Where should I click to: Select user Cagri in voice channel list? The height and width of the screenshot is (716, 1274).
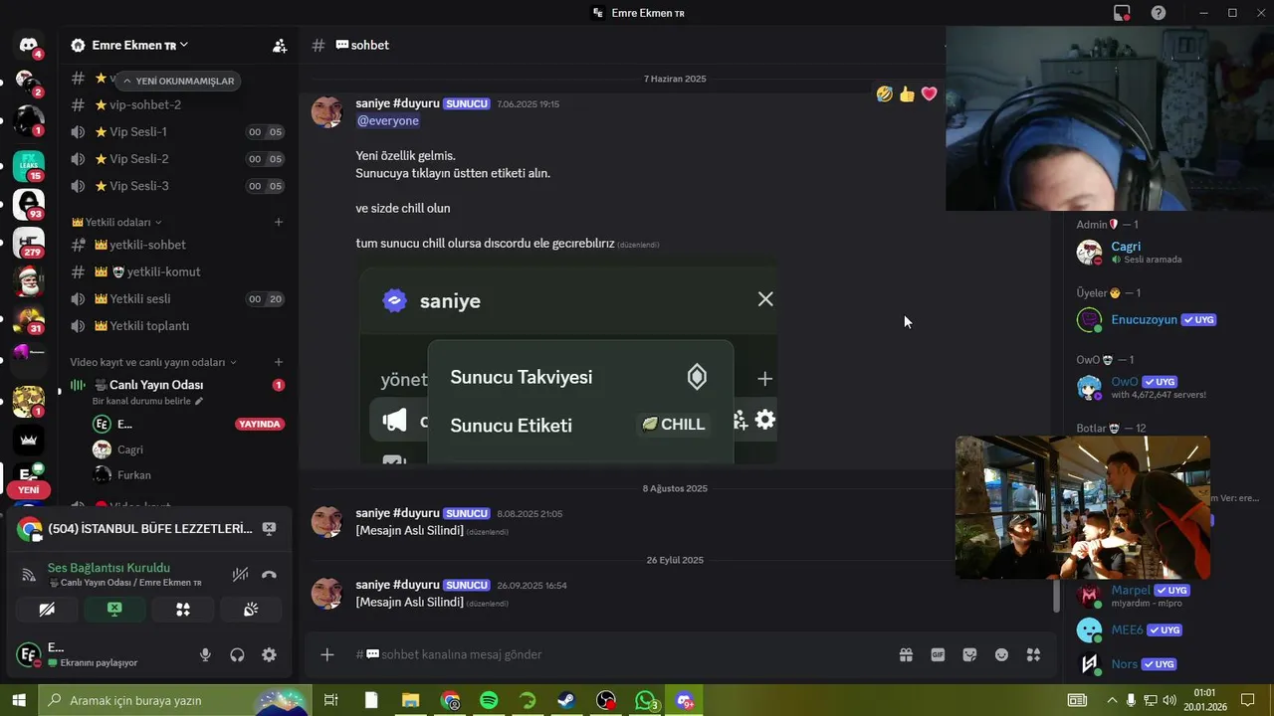pyautogui.click(x=129, y=449)
